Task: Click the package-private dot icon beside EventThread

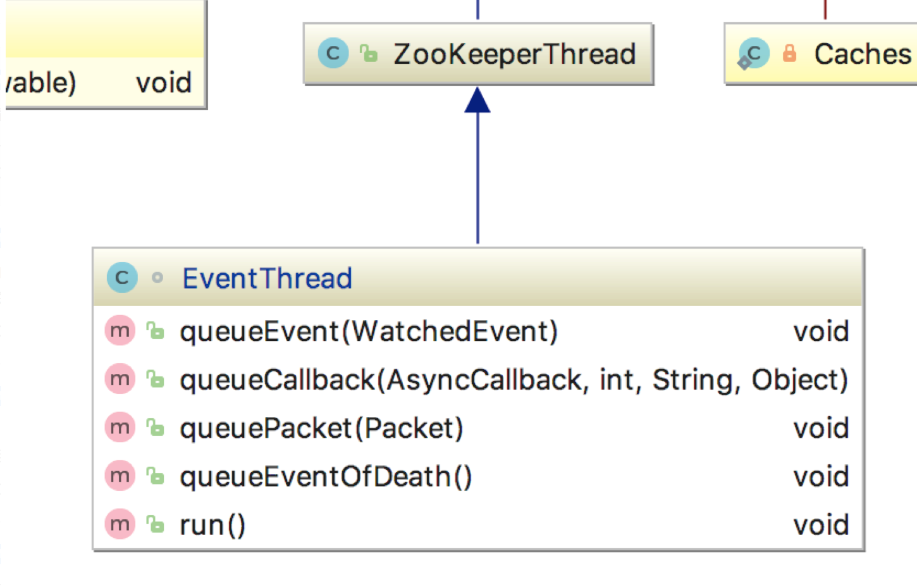Action: click(x=157, y=278)
